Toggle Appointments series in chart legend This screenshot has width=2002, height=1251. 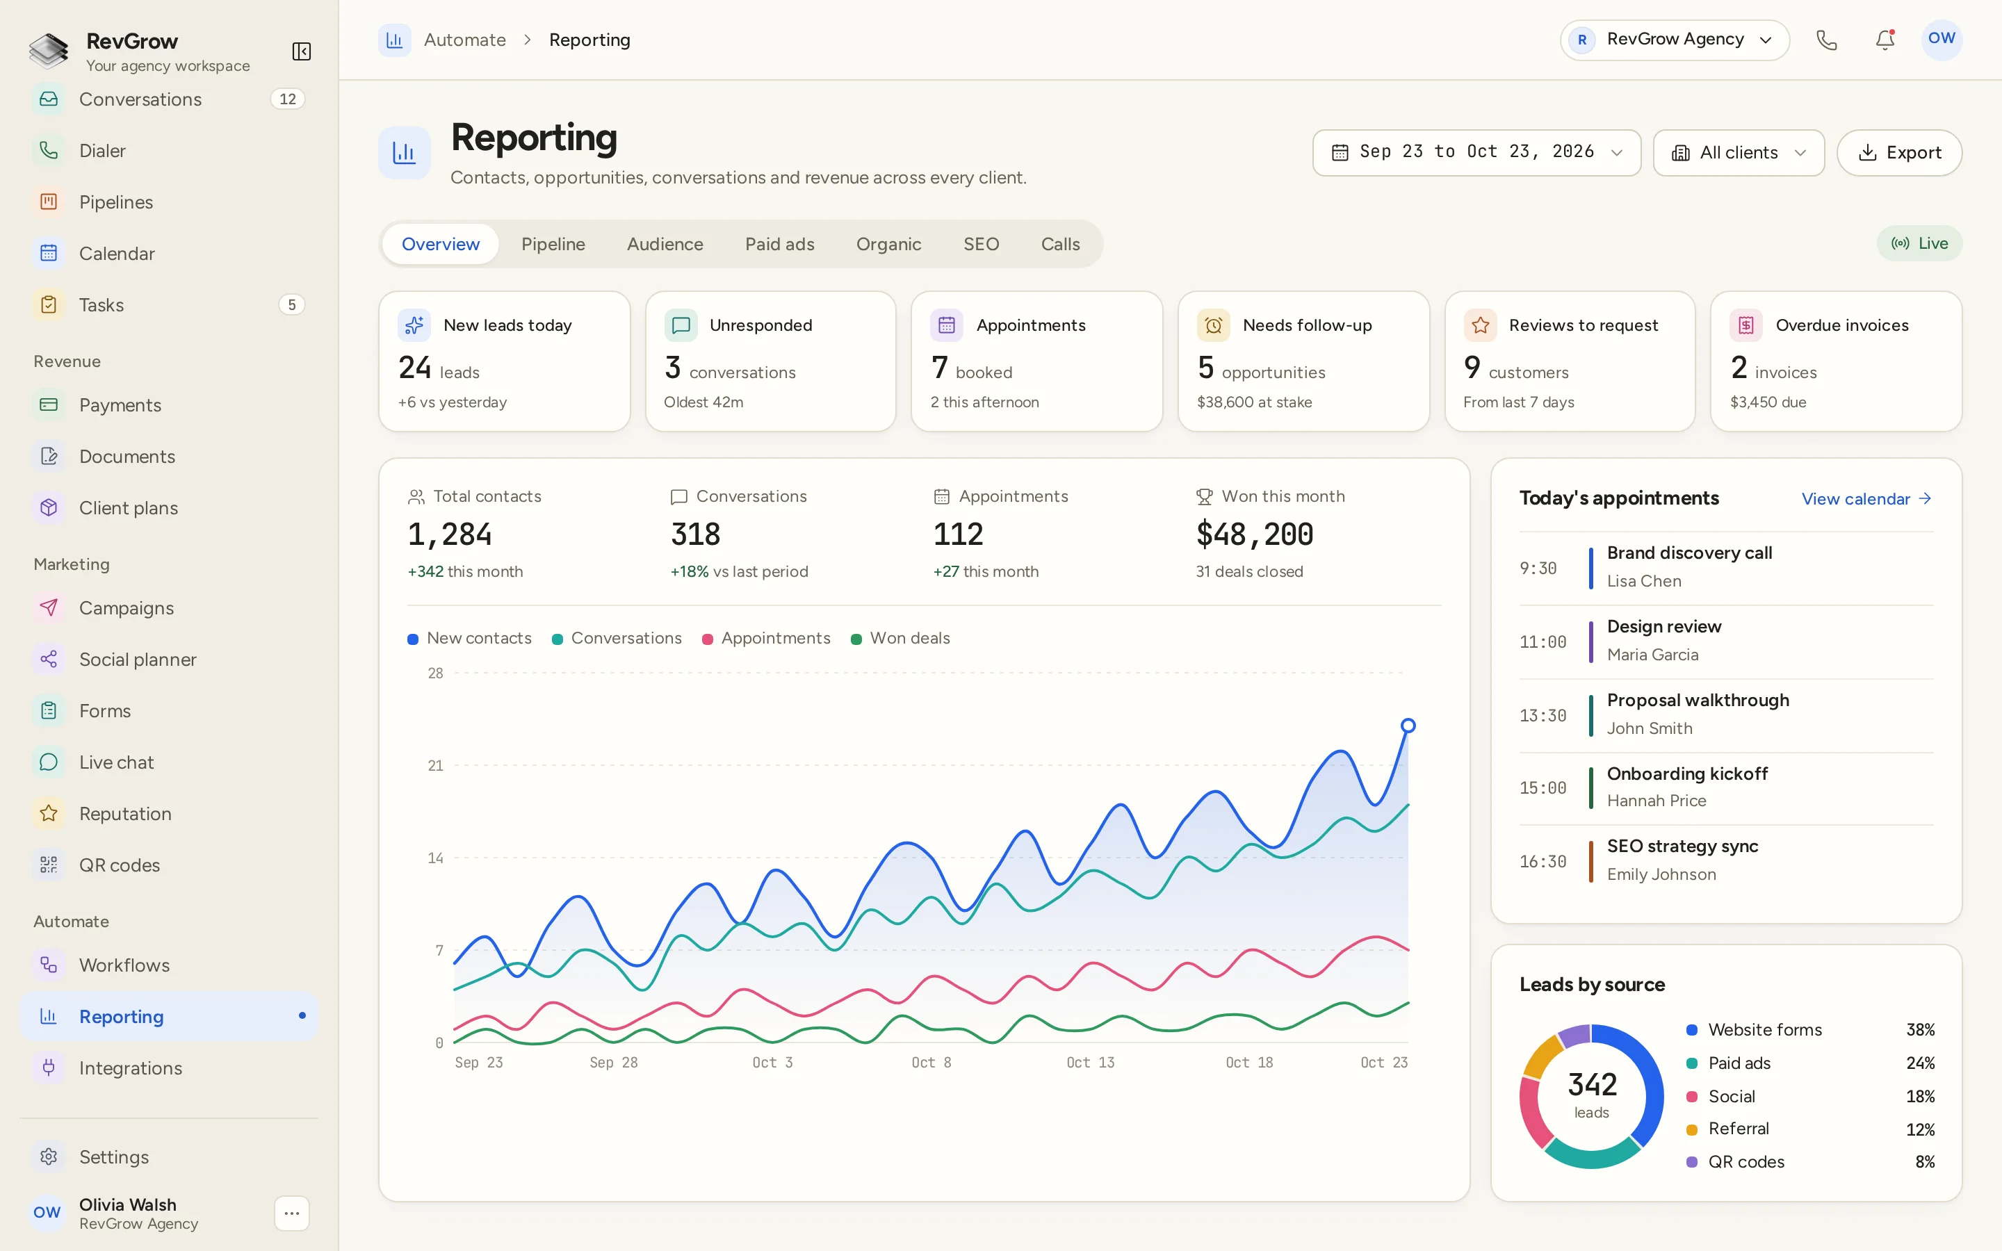(x=766, y=638)
